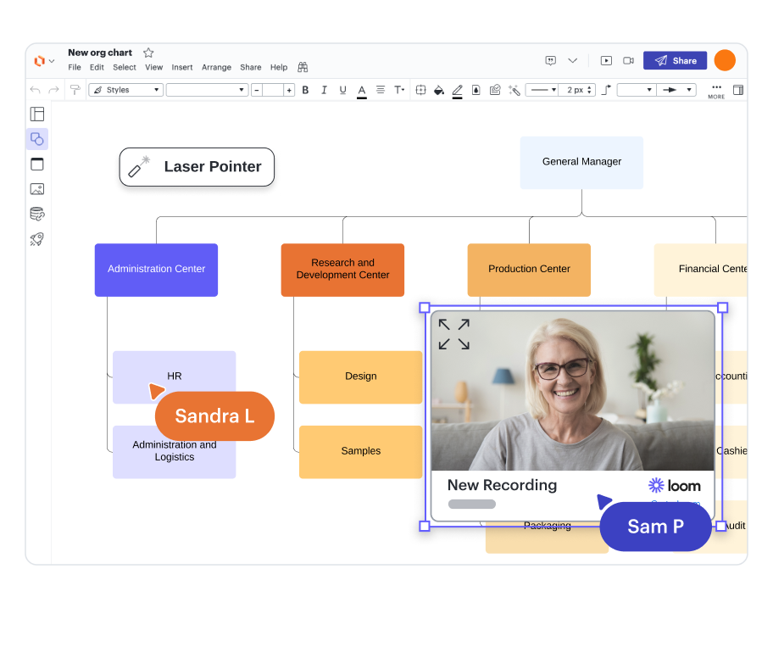This screenshot has width=773, height=647.
Task: Expand the Styles dropdown
Action: pos(126,90)
